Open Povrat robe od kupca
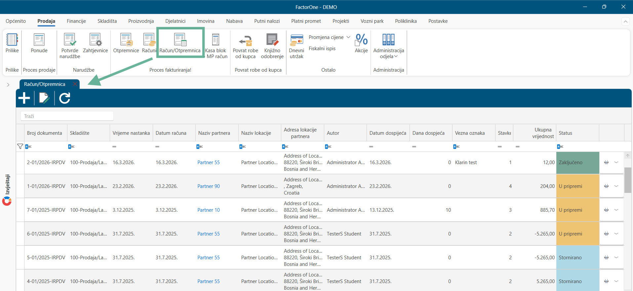 coord(245,46)
